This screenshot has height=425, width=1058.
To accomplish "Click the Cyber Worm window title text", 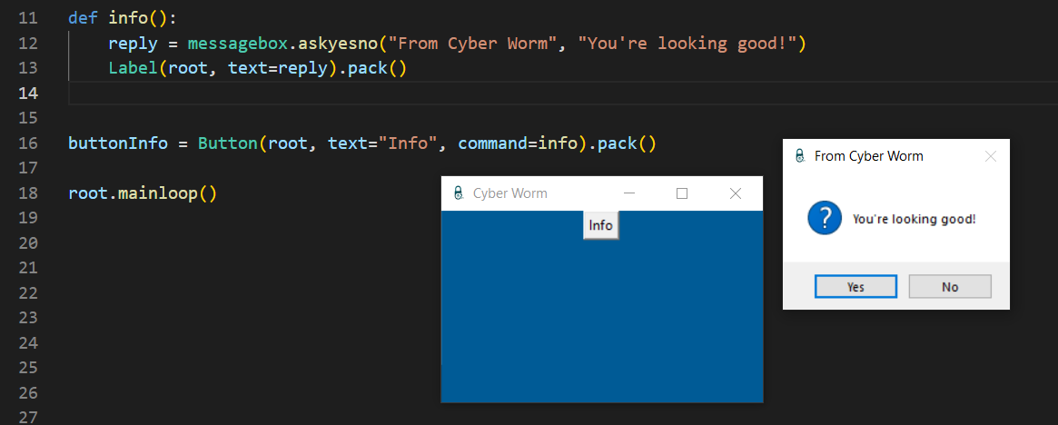I will (x=509, y=193).
